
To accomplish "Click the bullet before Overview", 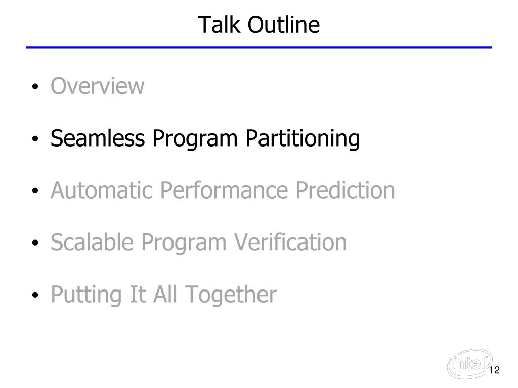I will pyautogui.click(x=35, y=87).
